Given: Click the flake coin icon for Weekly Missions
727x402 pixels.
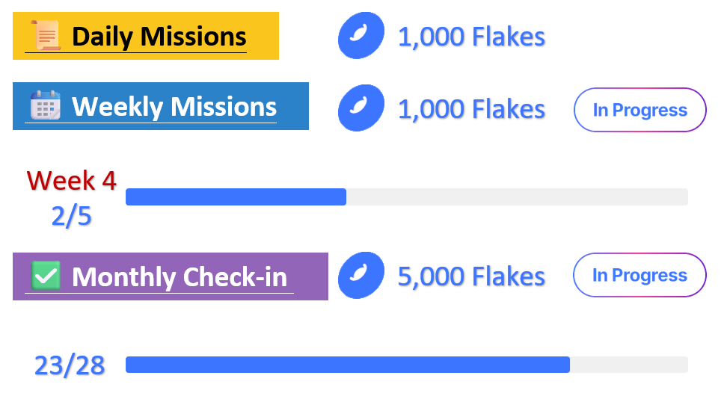Looking at the screenshot, I should click(x=361, y=108).
